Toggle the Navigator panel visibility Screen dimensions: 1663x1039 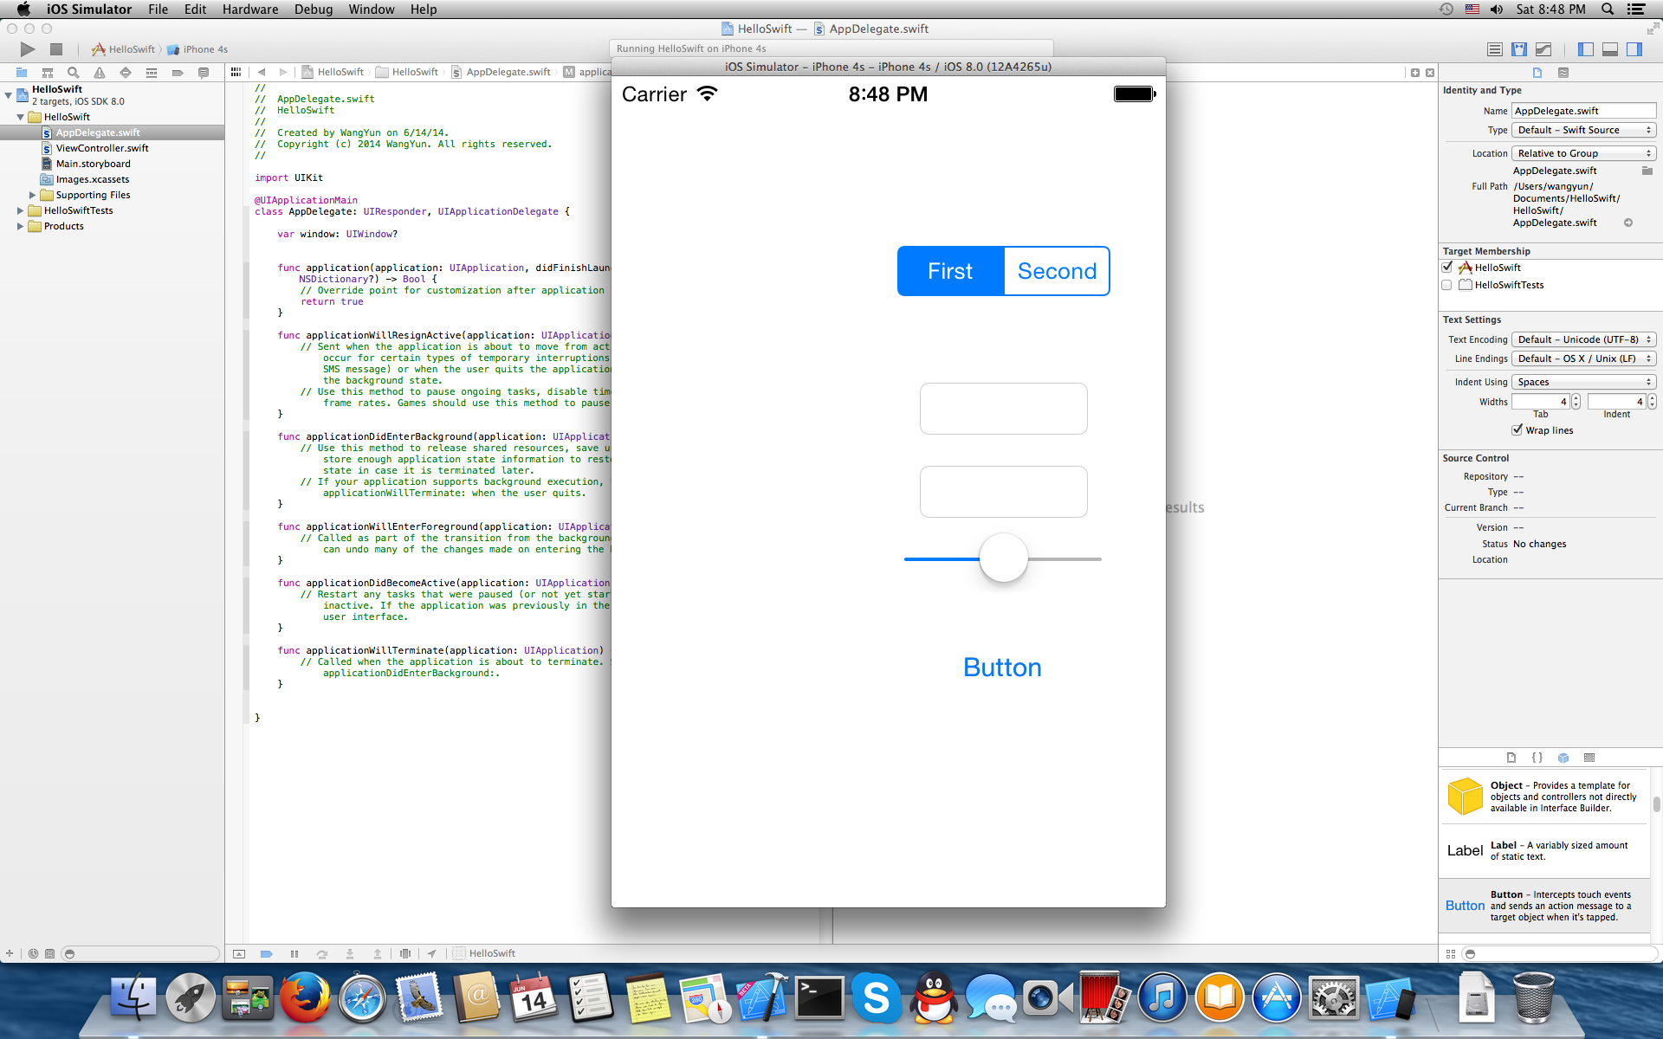tap(1586, 49)
